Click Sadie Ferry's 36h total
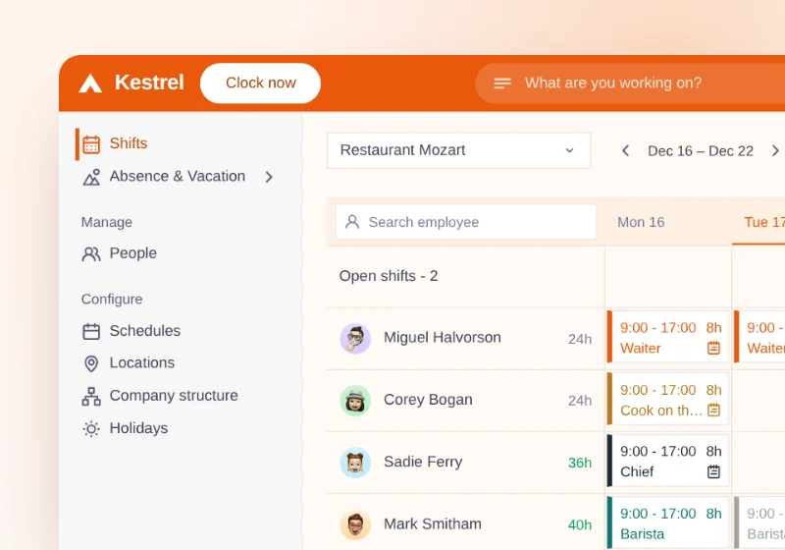This screenshot has height=550, width=785. pos(580,463)
